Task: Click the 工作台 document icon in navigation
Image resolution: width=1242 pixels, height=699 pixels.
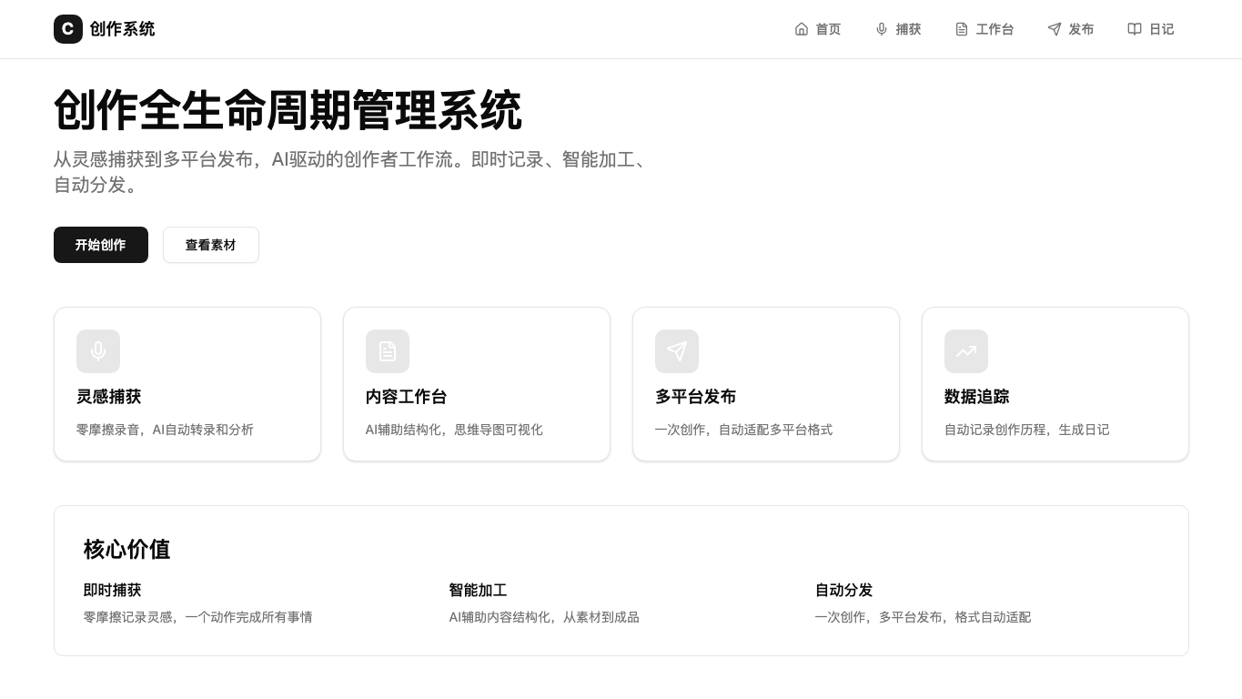Action: [x=962, y=29]
